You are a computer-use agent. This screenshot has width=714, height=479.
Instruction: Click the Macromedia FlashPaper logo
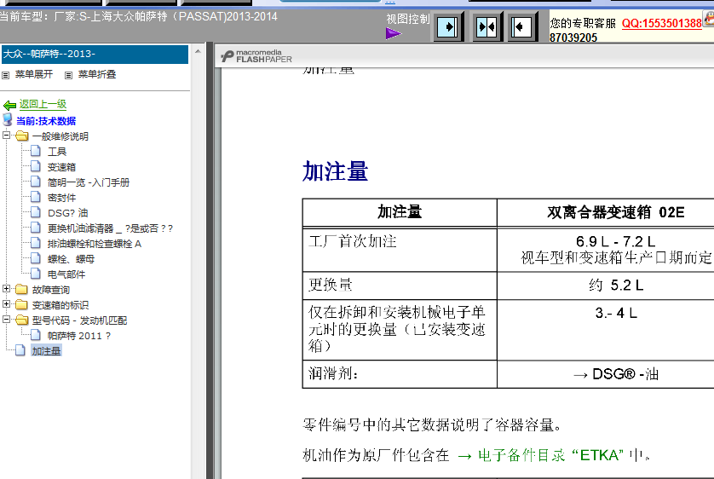point(256,56)
